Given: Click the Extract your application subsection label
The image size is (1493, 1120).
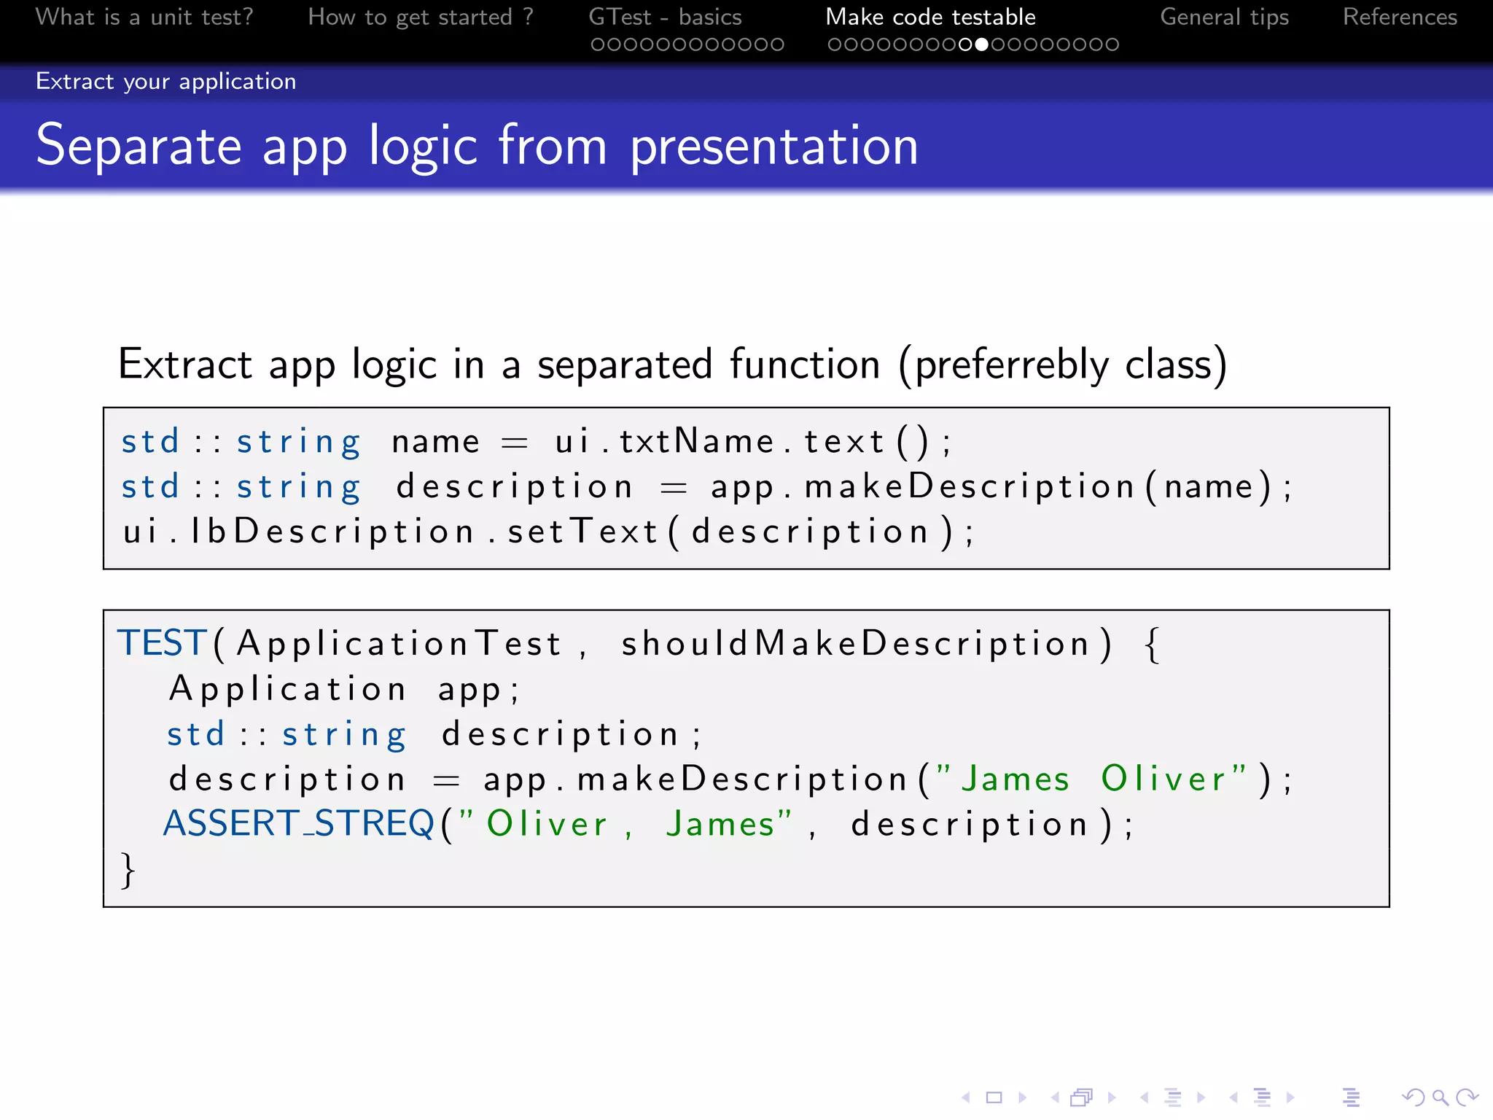Looking at the screenshot, I should tap(166, 81).
